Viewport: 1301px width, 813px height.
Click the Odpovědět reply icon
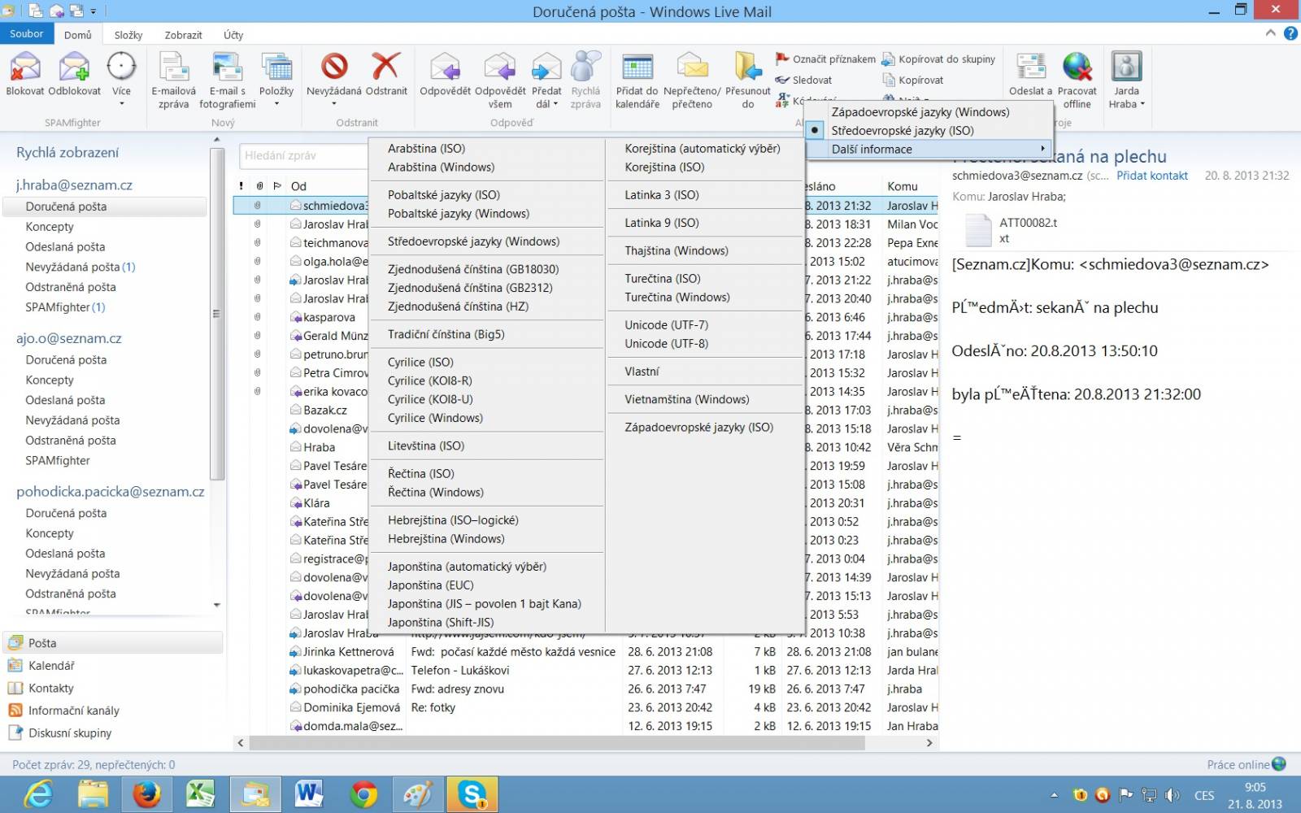point(445,67)
